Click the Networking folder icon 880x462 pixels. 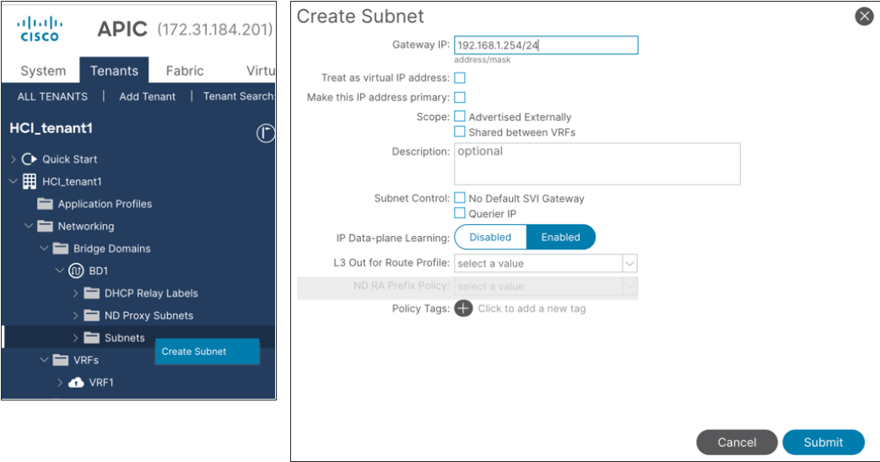click(x=45, y=226)
